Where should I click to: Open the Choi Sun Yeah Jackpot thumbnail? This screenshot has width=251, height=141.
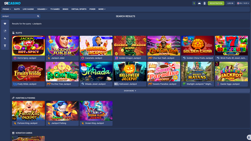tap(164, 46)
